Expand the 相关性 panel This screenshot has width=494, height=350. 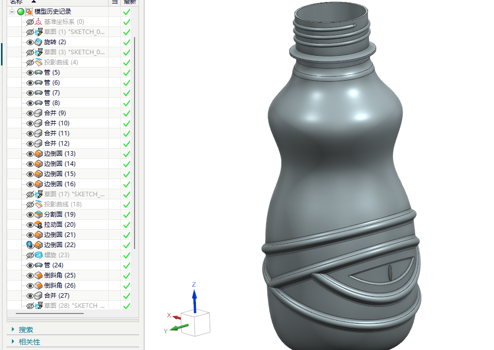pyautogui.click(x=13, y=341)
